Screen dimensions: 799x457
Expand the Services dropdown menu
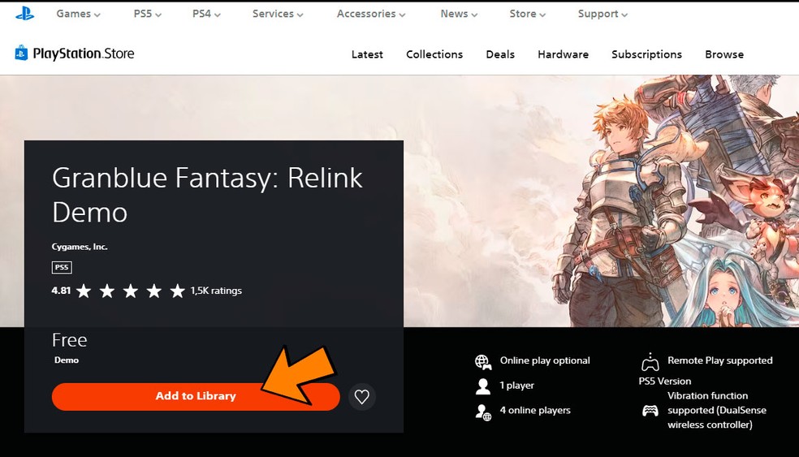(278, 14)
